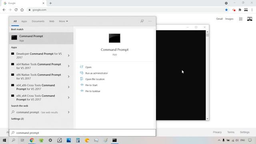Open the Images link on Google

tap(229, 19)
